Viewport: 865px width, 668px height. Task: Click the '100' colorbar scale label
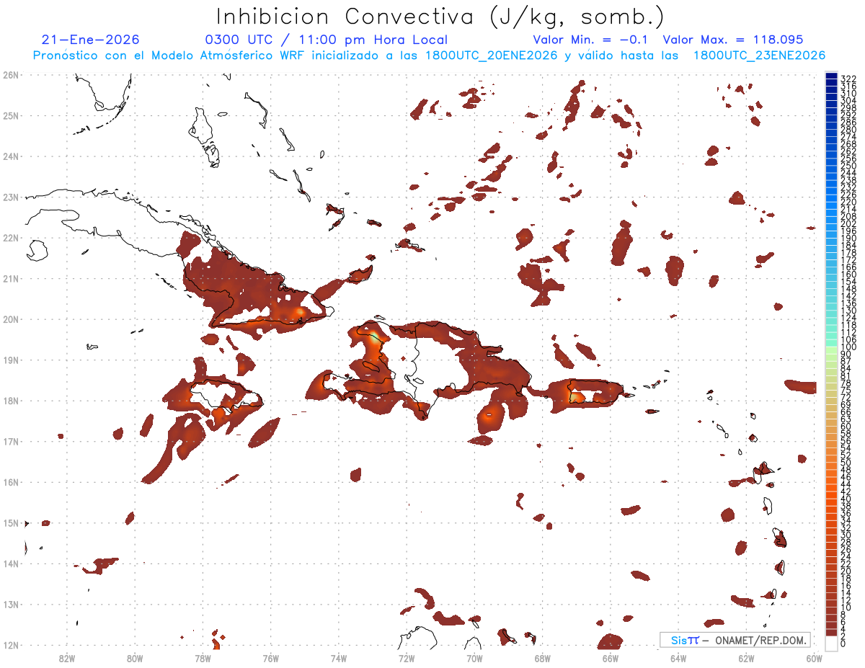[x=848, y=347]
